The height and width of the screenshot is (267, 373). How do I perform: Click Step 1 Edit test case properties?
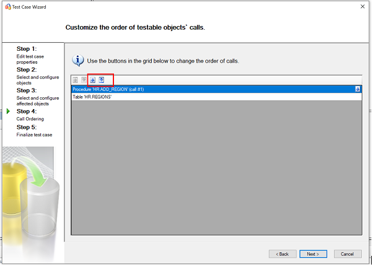pos(30,55)
